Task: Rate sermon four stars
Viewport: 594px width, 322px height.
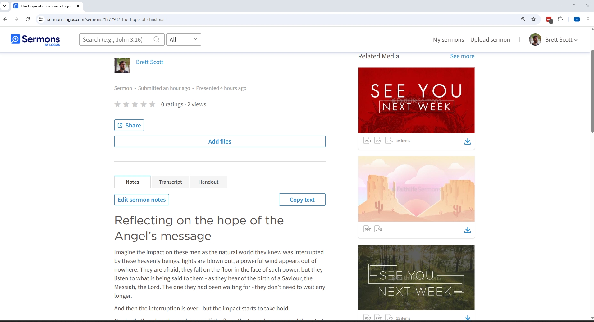Action: coord(144,104)
